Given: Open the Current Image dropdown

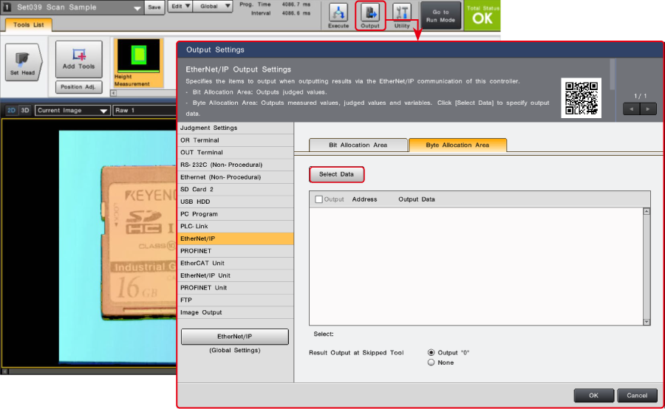Looking at the screenshot, I should tap(72, 111).
